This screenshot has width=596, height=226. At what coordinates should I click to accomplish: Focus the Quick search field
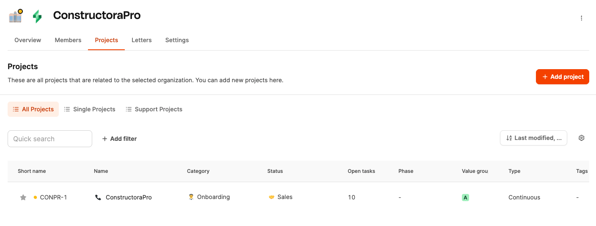(x=50, y=139)
